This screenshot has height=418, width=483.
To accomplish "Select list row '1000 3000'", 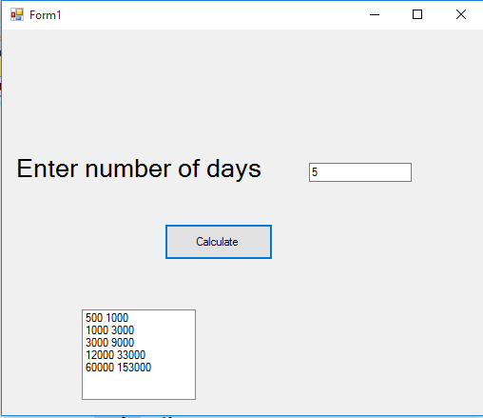I will point(139,330).
